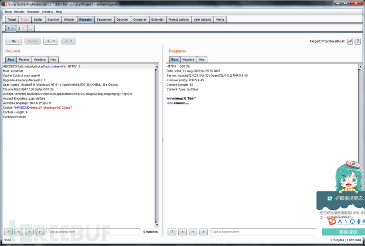This screenshot has width=365, height=246.
Task: Focus the response search term field
Action: 263,232
